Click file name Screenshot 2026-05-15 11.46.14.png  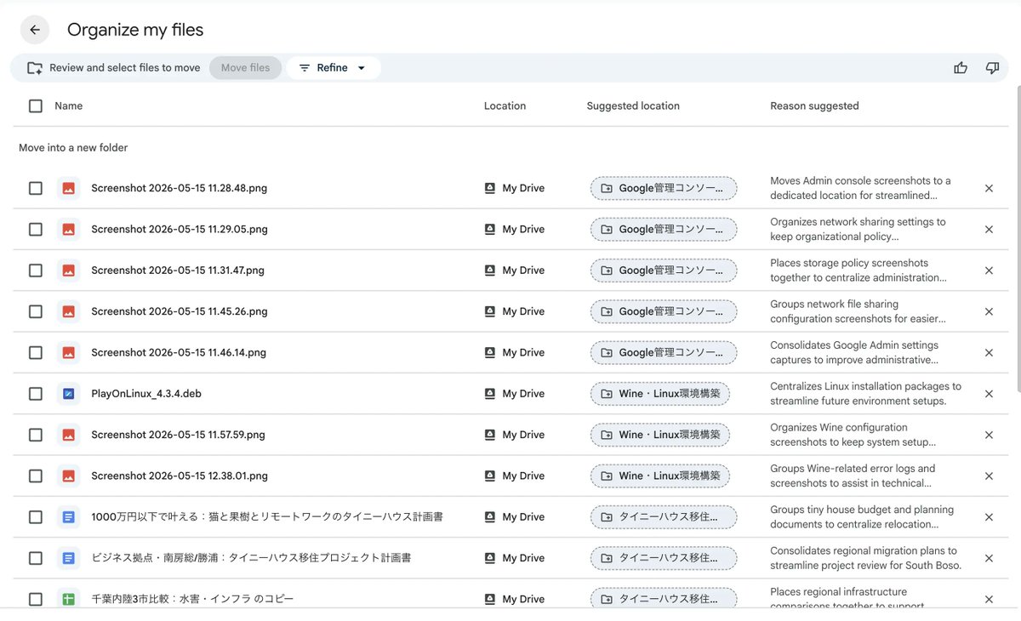pyautogui.click(x=179, y=352)
